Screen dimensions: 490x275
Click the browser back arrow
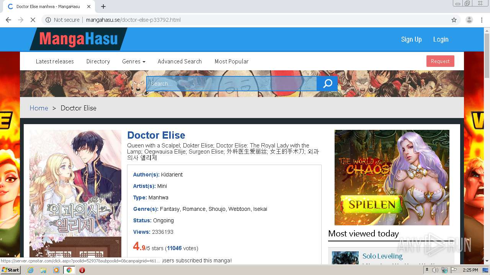8,20
